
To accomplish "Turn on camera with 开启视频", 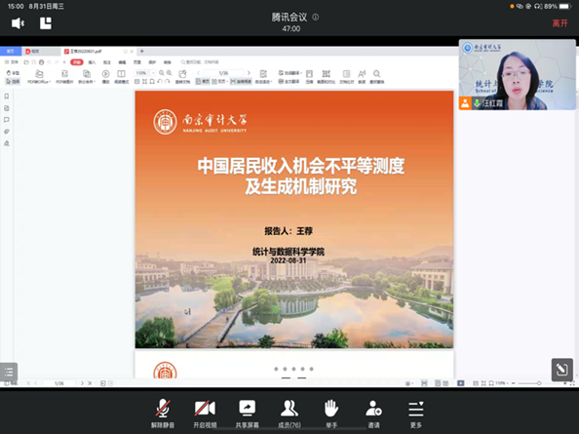I will pos(205,414).
